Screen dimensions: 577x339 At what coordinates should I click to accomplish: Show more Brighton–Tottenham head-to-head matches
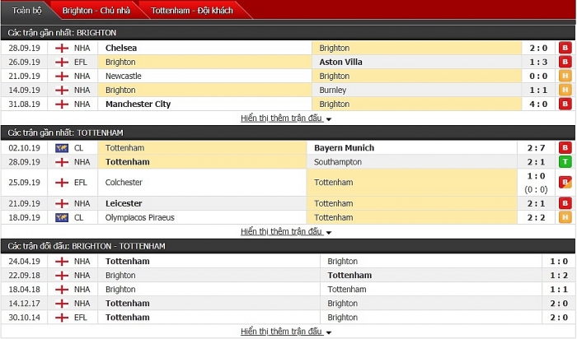pos(286,332)
